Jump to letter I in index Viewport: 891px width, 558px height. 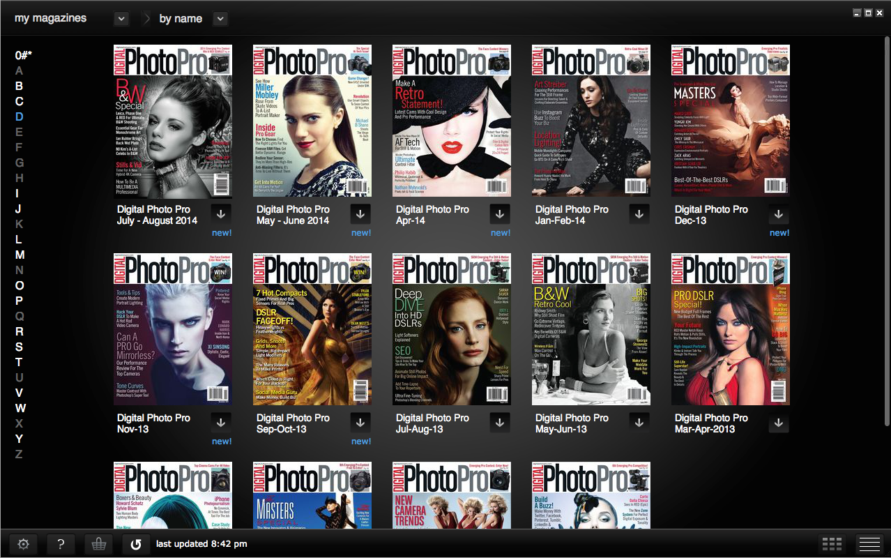pos(19,193)
